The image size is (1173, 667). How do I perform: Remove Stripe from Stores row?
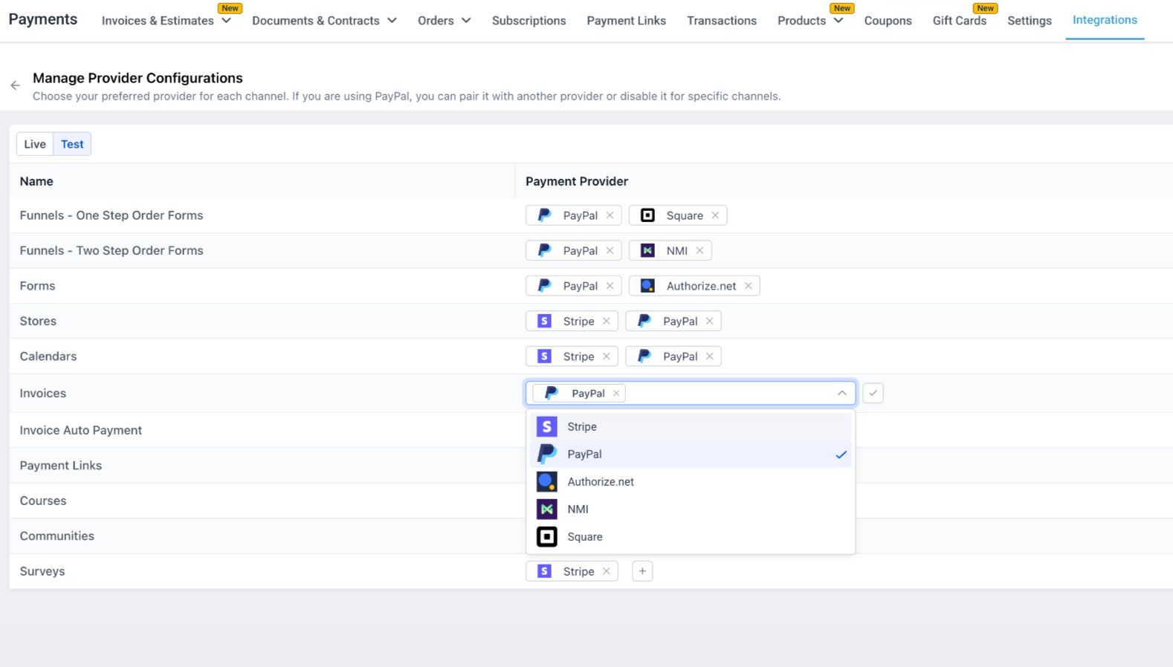607,321
